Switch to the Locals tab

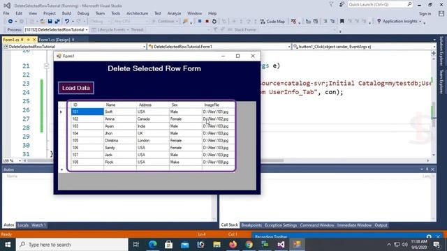coord(23,225)
